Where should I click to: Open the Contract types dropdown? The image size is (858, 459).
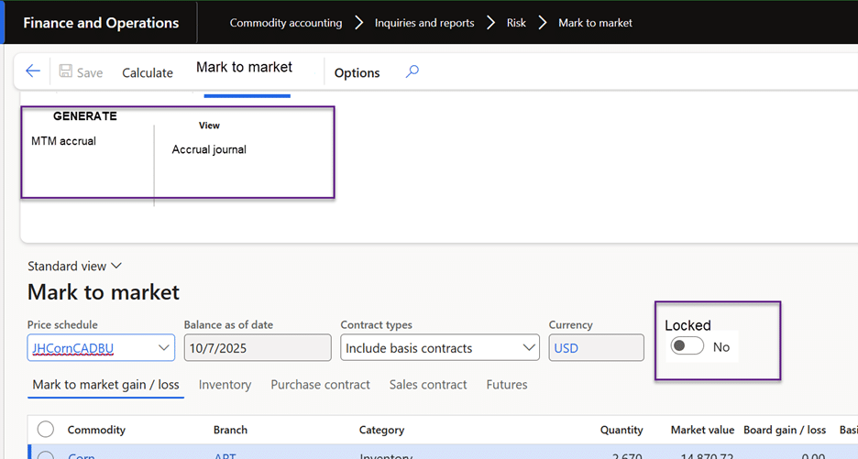tap(529, 348)
